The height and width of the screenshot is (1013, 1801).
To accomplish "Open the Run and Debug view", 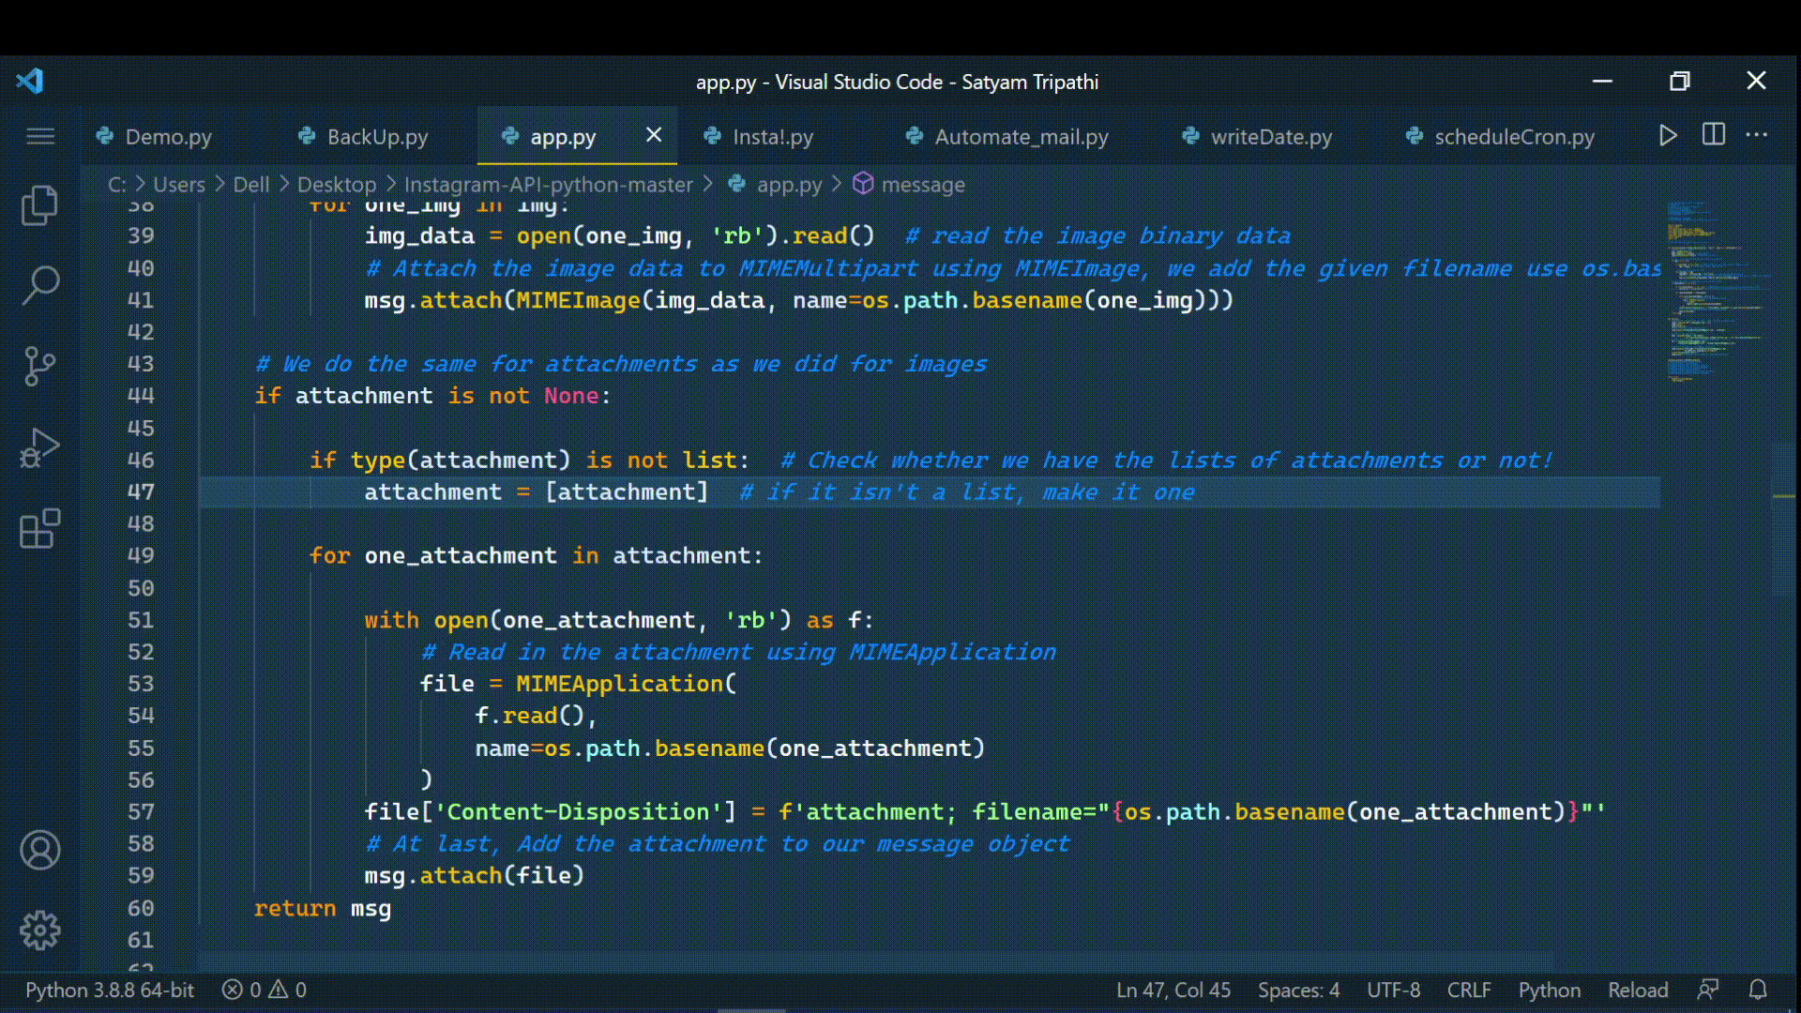I will 39,448.
